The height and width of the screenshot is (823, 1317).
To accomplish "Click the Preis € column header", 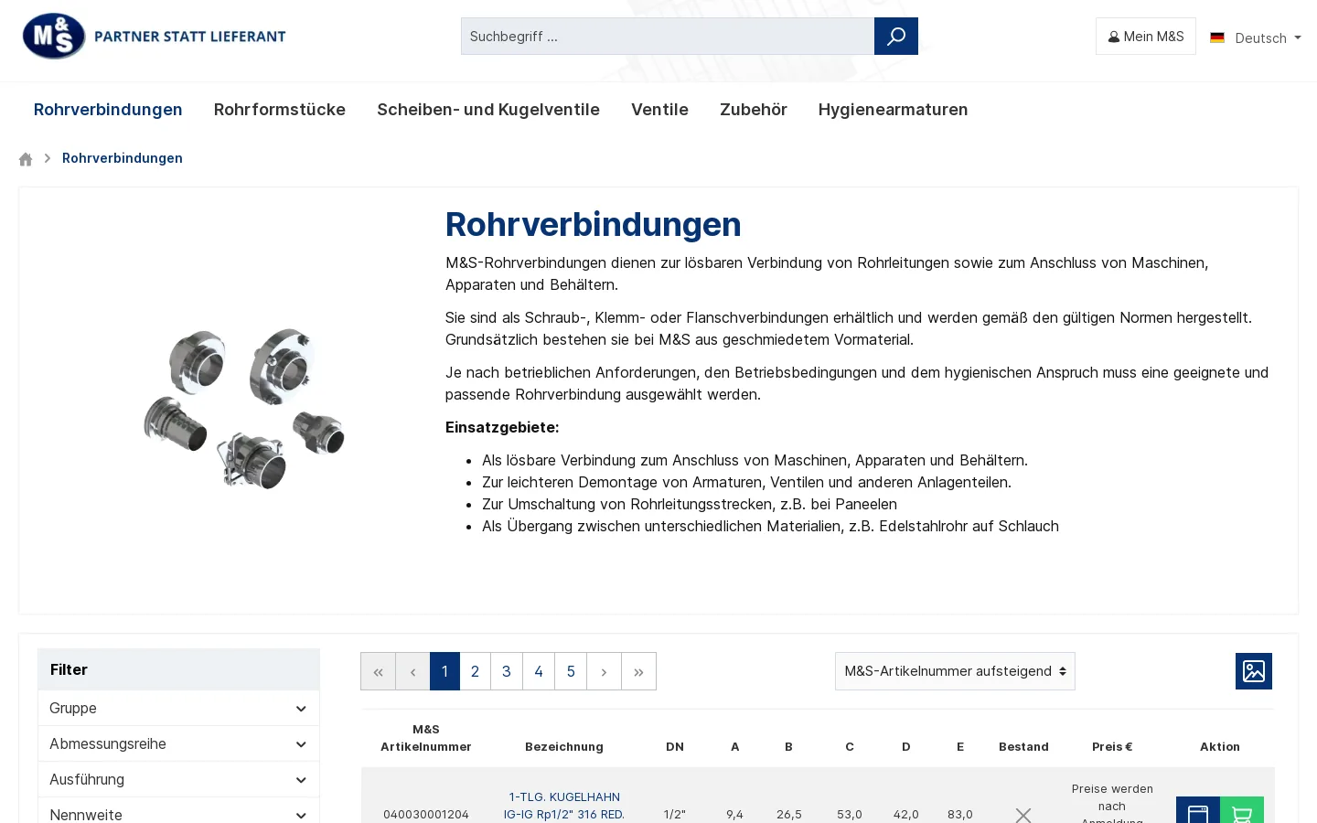I will (x=1112, y=747).
